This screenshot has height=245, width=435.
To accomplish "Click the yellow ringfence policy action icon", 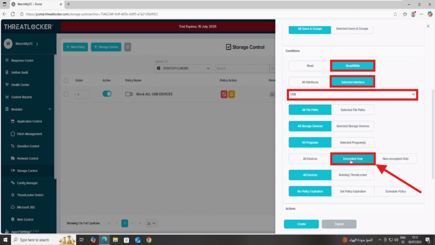I will coord(232,94).
